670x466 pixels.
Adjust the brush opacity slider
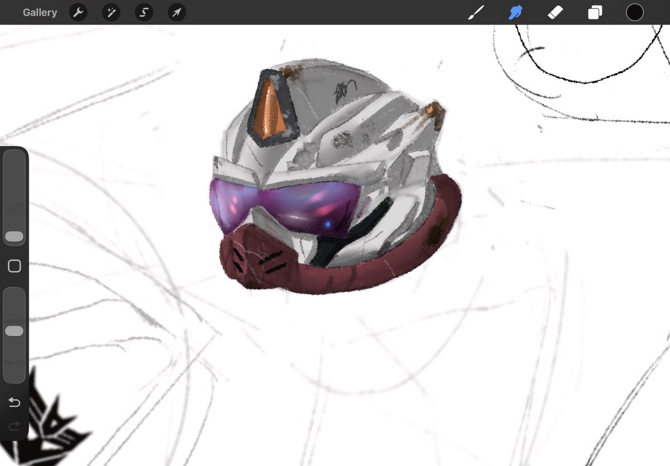tap(15, 334)
